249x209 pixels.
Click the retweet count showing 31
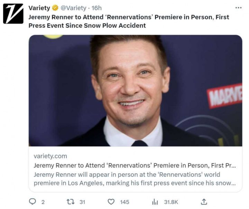pos(82,202)
